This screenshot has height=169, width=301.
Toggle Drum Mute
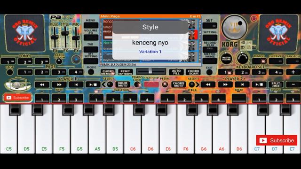(x=122, y=84)
